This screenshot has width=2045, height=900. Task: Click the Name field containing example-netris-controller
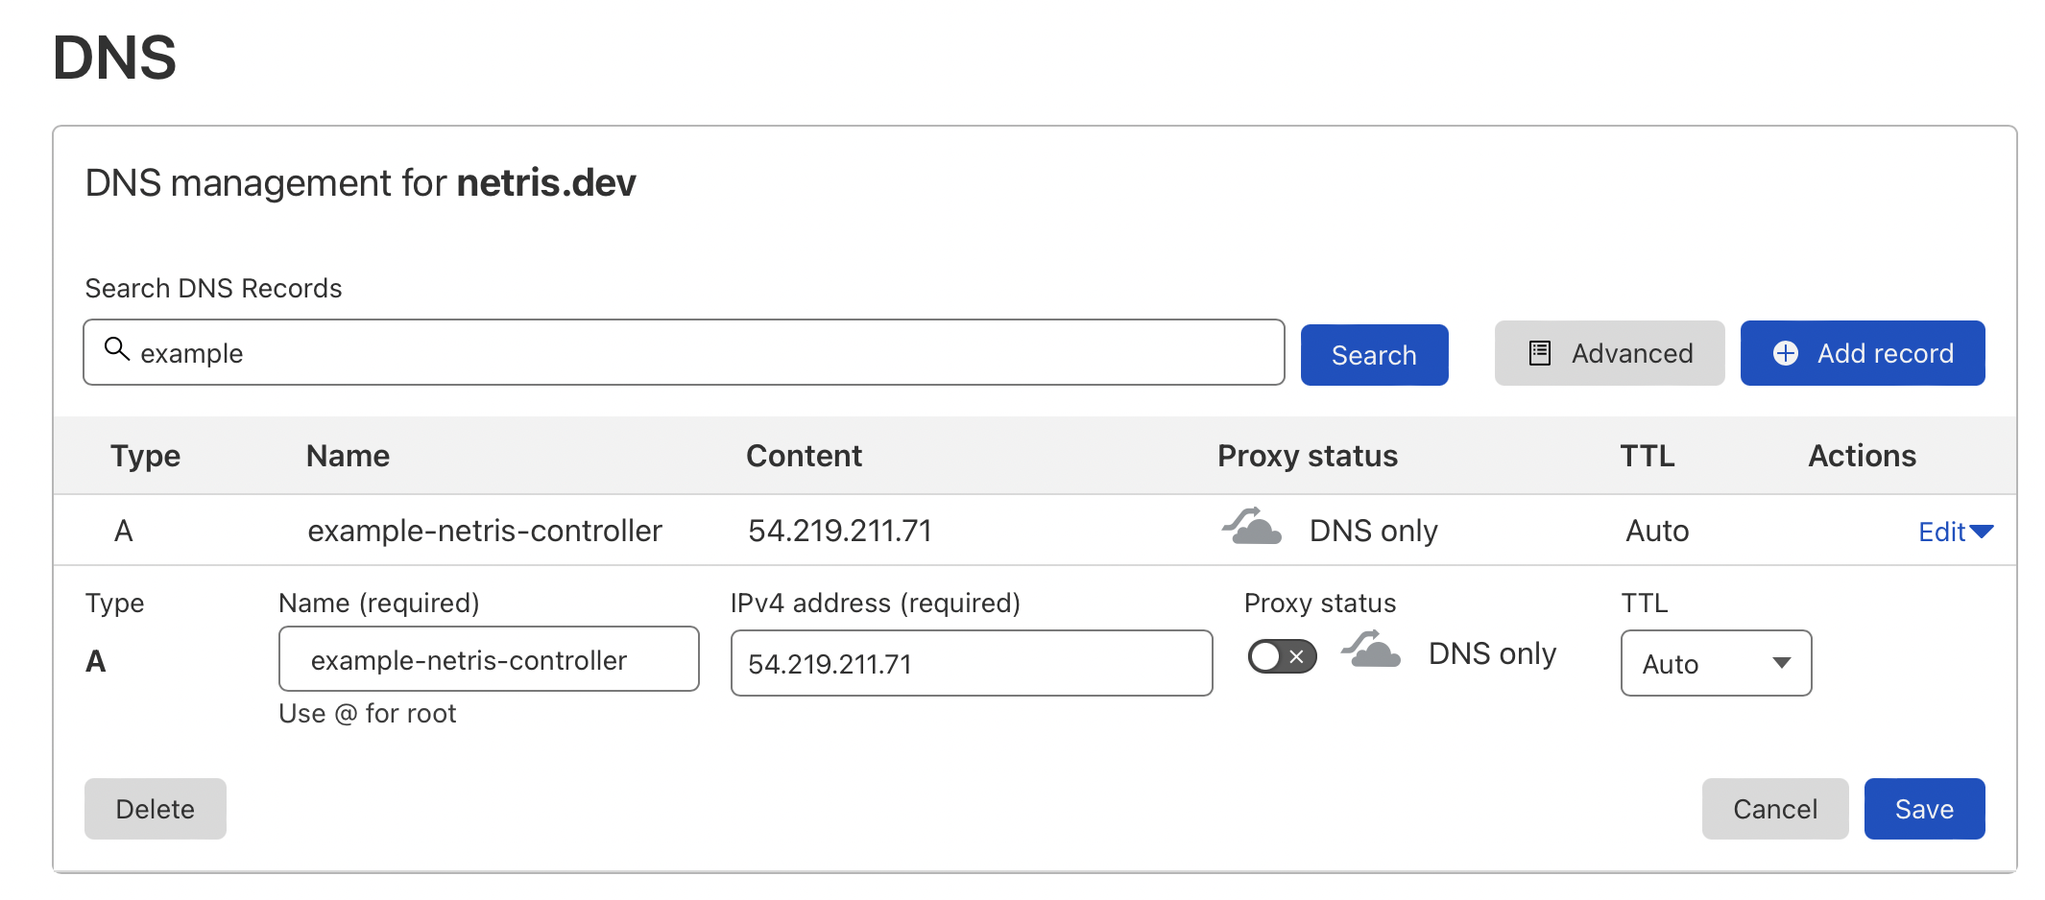(488, 659)
